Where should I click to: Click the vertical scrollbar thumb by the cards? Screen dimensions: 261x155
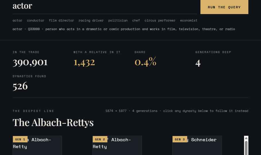[x=246, y=148]
